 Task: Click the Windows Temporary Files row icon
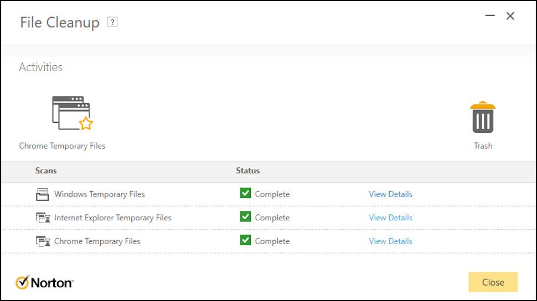point(43,194)
